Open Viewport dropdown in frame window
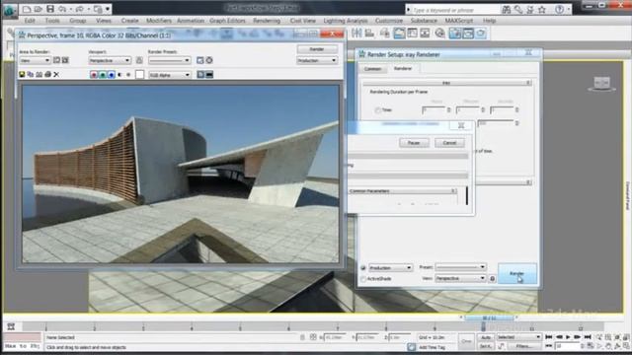The image size is (632, 355). tap(110, 60)
